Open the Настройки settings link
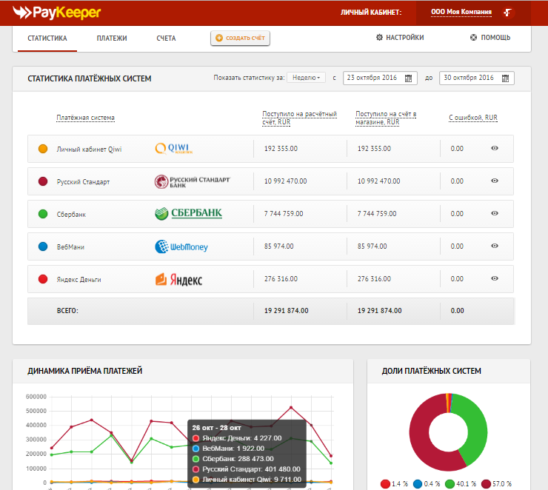Image resolution: width=548 pixels, height=490 pixels. [400, 38]
